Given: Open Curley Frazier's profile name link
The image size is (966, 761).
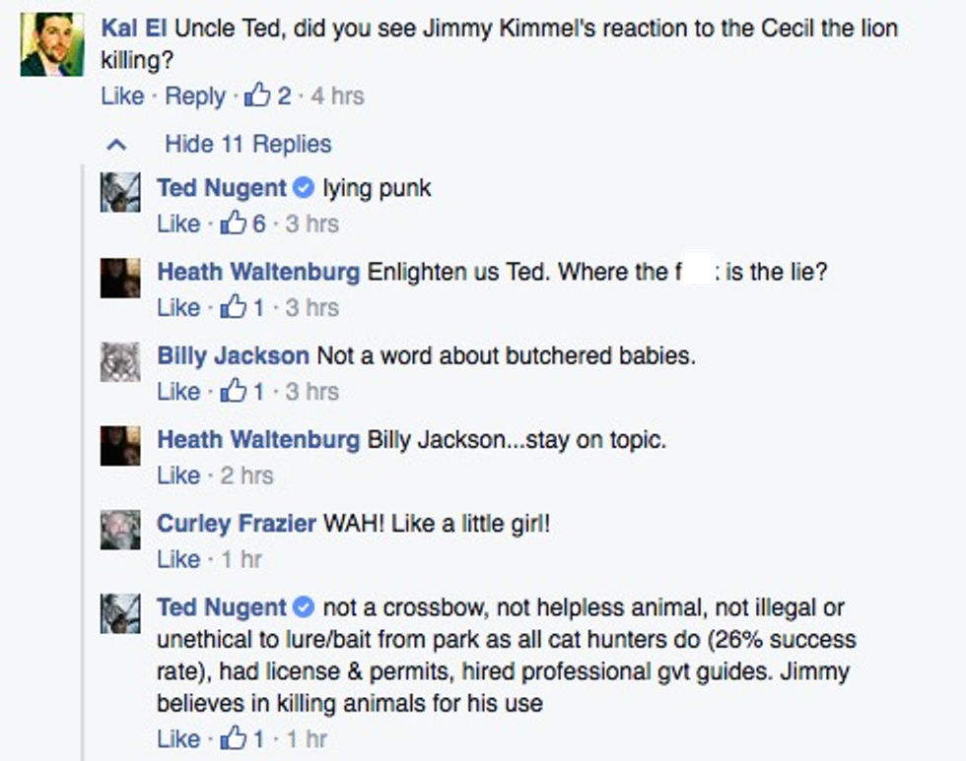Looking at the screenshot, I should 236,523.
